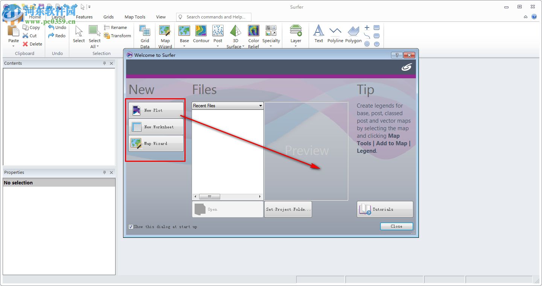The width and height of the screenshot is (542, 286).
Task: Click the New Plot button
Action: coord(156,110)
